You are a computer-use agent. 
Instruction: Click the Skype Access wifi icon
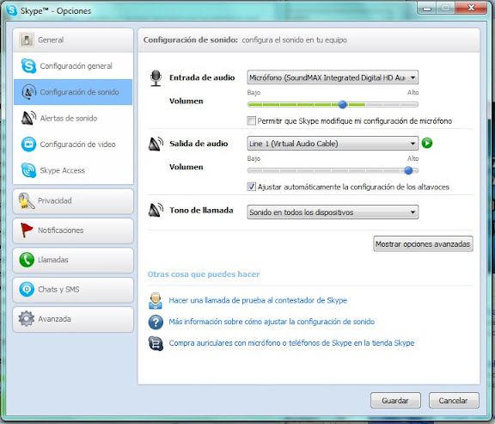point(28,170)
